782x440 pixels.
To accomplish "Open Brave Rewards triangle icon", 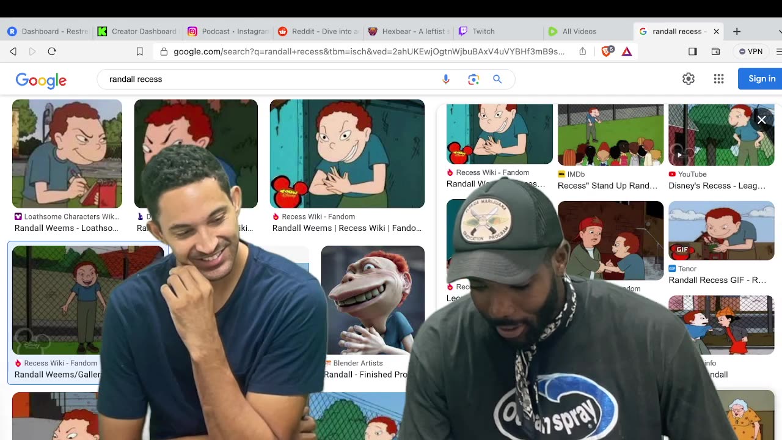I will pos(627,51).
